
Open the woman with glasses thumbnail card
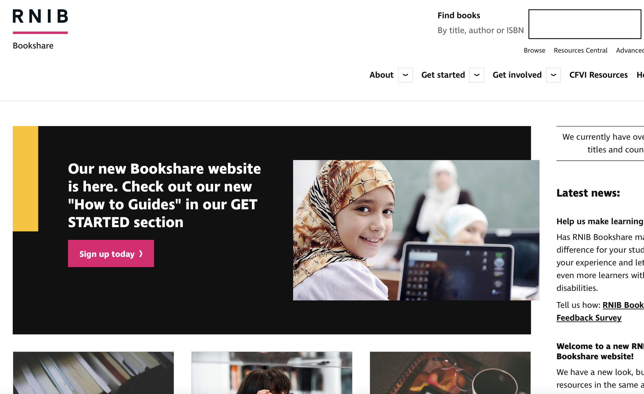click(x=272, y=373)
